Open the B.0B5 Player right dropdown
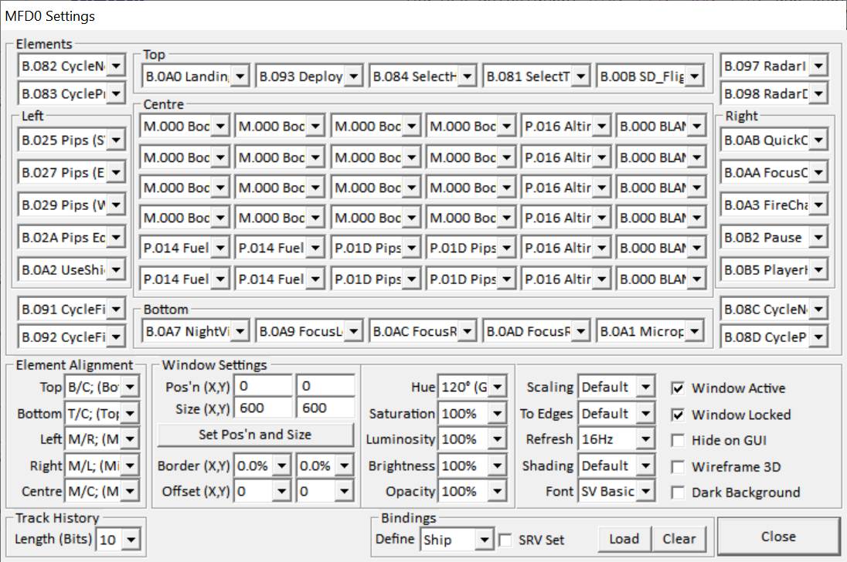Screen dimensions: 847x562 point(774,269)
